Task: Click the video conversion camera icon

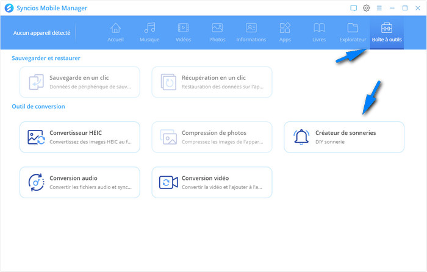Action: pyautogui.click(x=168, y=182)
